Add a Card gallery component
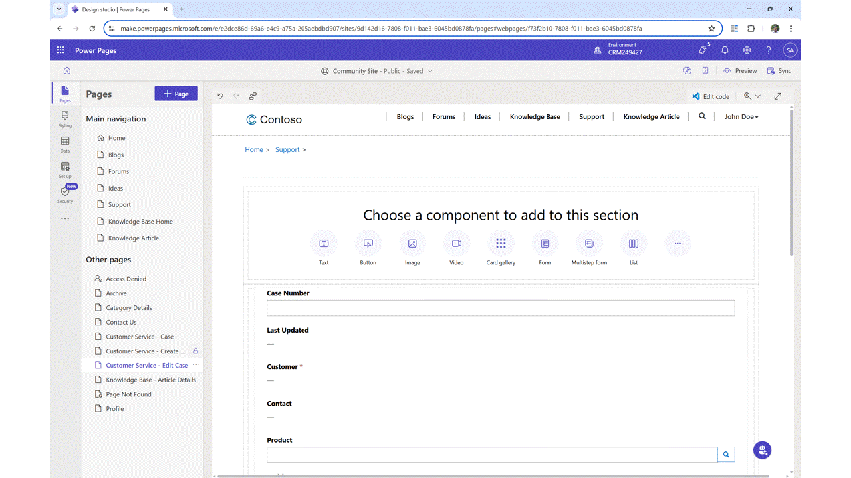 (501, 244)
